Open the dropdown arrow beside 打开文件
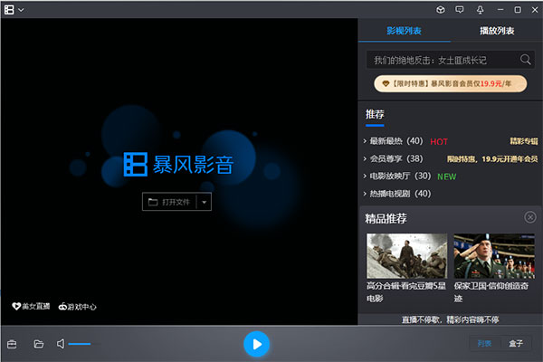 click(205, 202)
